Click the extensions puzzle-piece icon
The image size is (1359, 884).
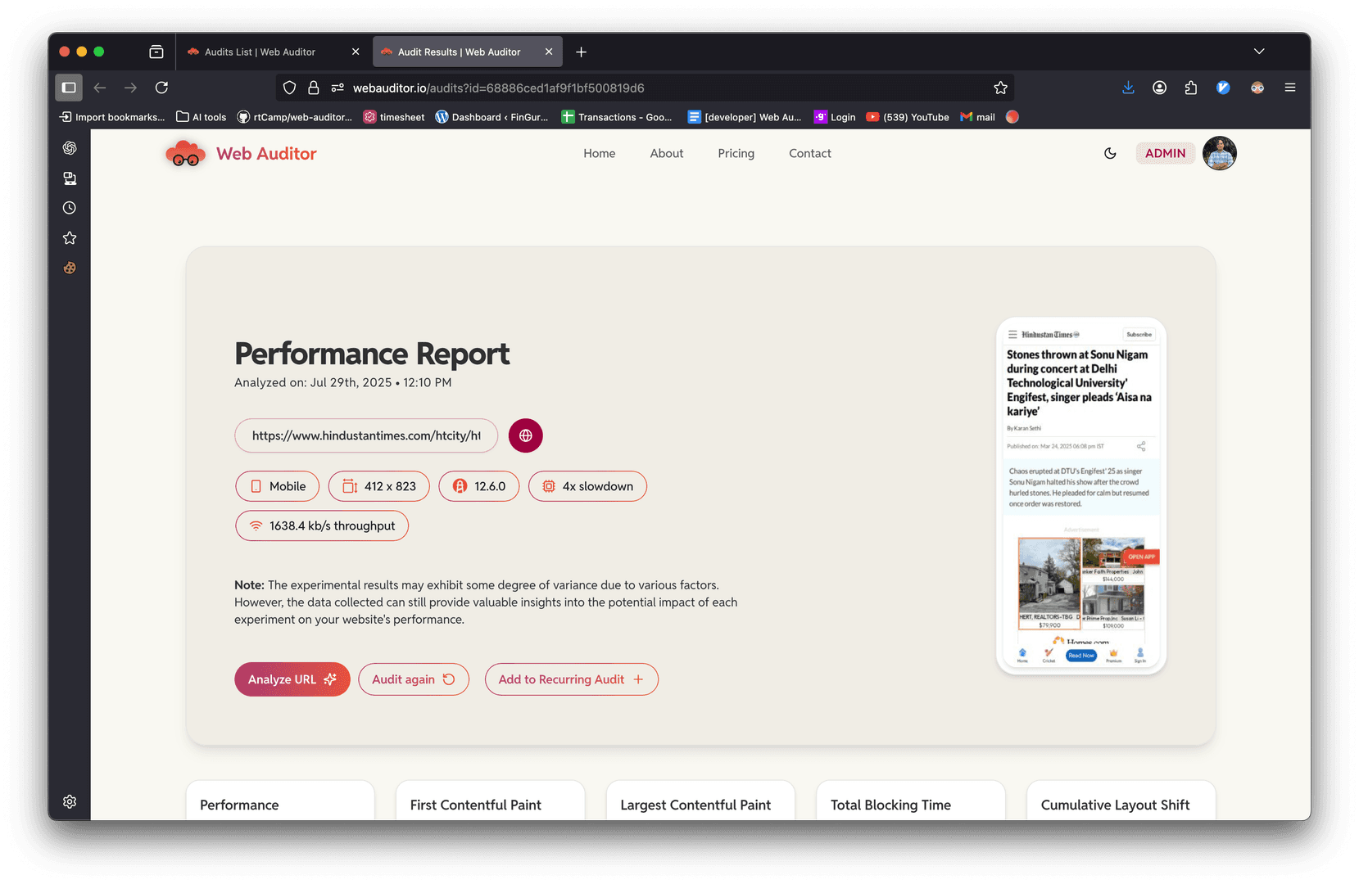click(x=1190, y=87)
